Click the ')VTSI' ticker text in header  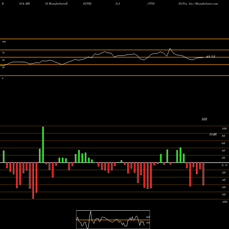click(x=151, y=4)
